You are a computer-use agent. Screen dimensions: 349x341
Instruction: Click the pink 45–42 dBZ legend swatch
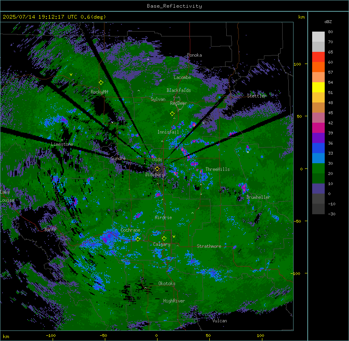tap(318, 118)
